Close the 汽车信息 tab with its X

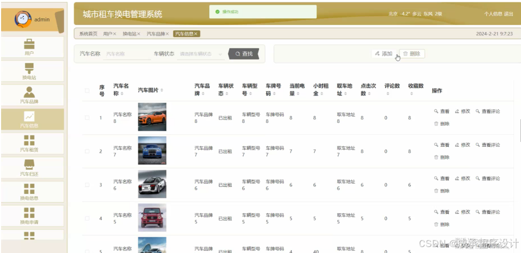[x=196, y=34]
